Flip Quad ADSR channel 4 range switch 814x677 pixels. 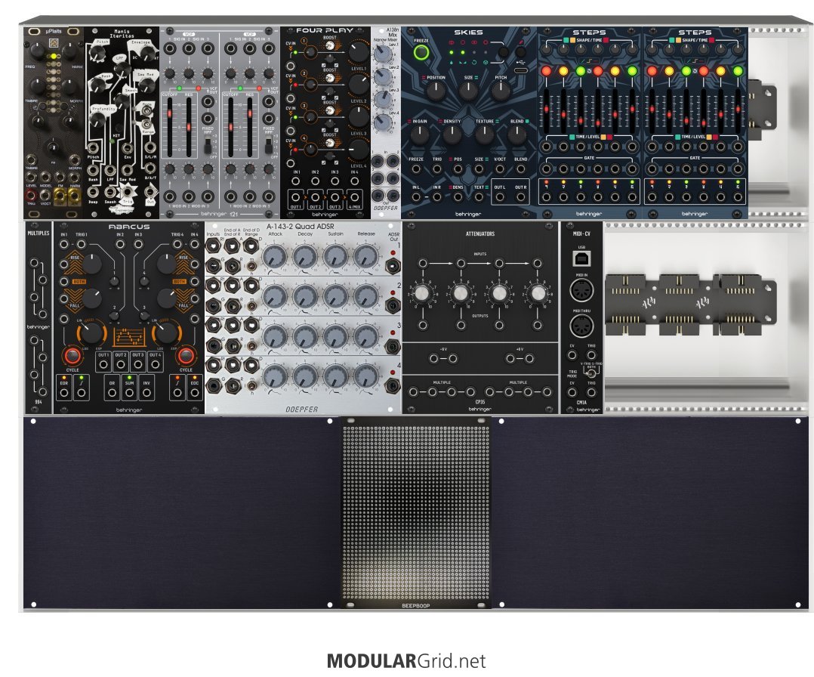click(x=251, y=385)
